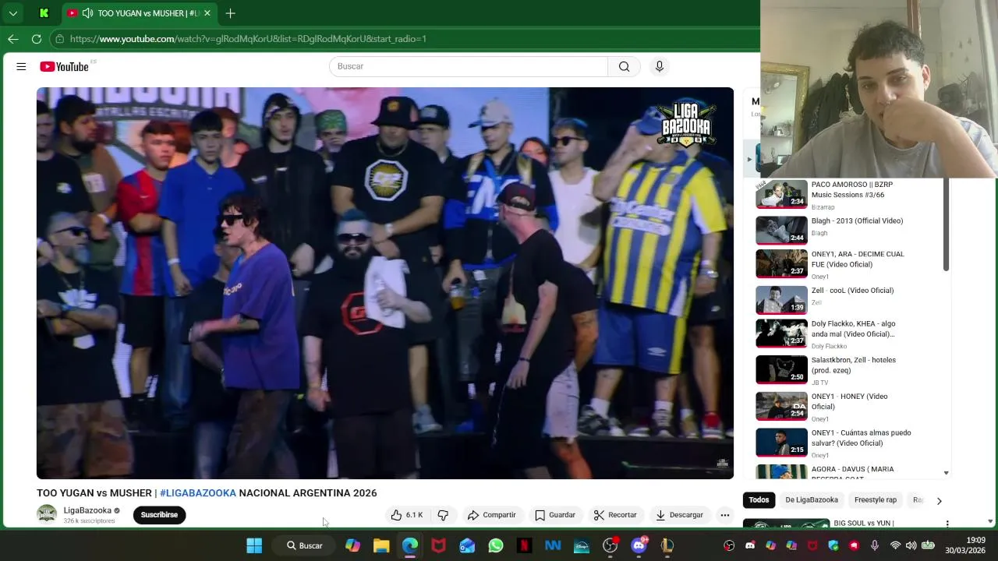
Task: Open the LigaBazooka channel name link
Action: click(87, 510)
